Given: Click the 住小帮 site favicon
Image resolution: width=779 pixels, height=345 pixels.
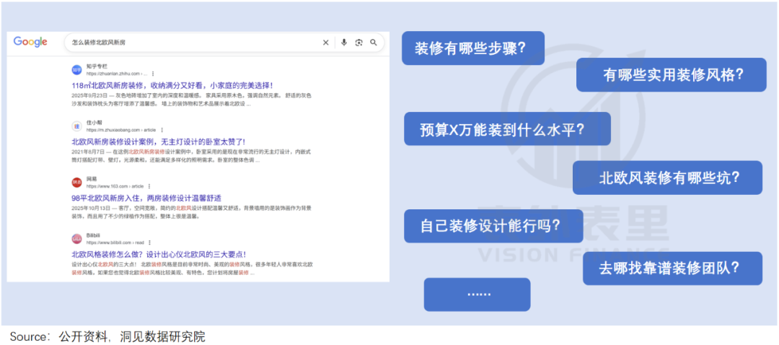Looking at the screenshot, I should (x=76, y=126).
